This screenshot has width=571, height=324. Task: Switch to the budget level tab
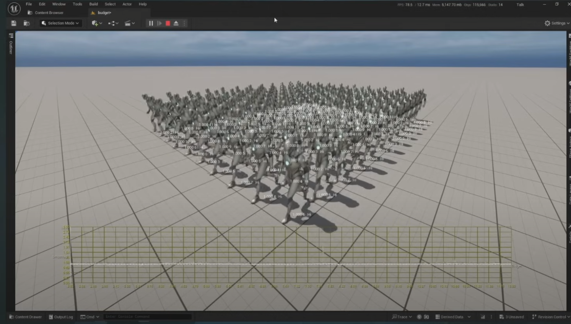104,13
